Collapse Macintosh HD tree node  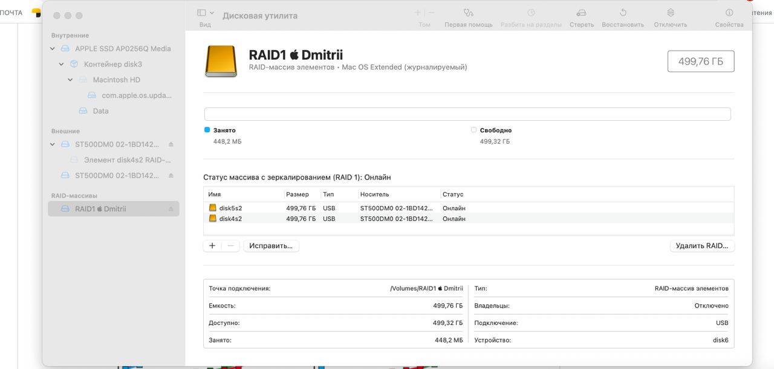(70, 80)
